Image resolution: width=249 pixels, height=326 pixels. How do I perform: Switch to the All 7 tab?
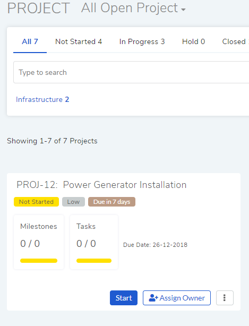30,41
